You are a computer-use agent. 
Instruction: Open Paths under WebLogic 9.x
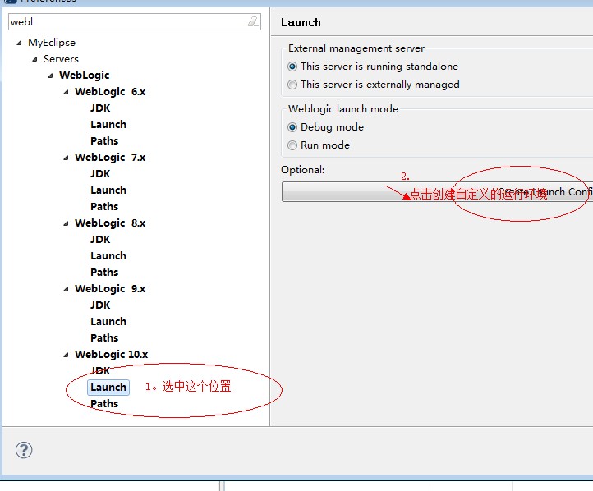(104, 338)
